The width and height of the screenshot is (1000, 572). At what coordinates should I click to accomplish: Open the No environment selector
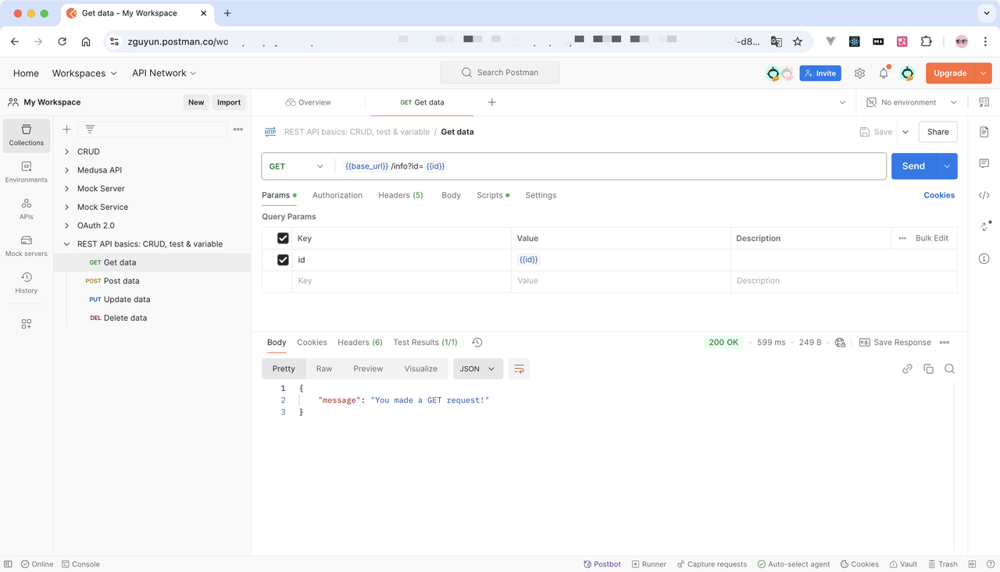pyautogui.click(x=912, y=102)
